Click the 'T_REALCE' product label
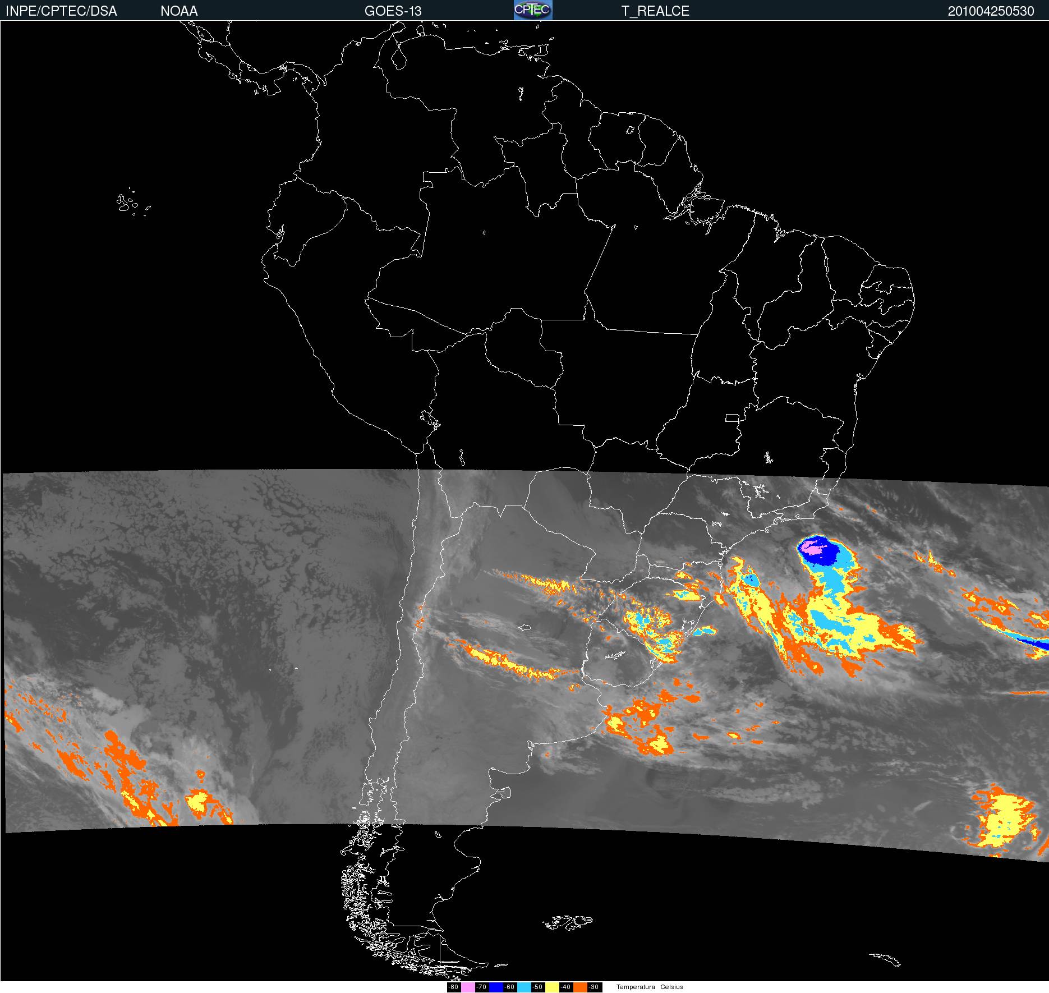1049x993 pixels. coord(655,11)
